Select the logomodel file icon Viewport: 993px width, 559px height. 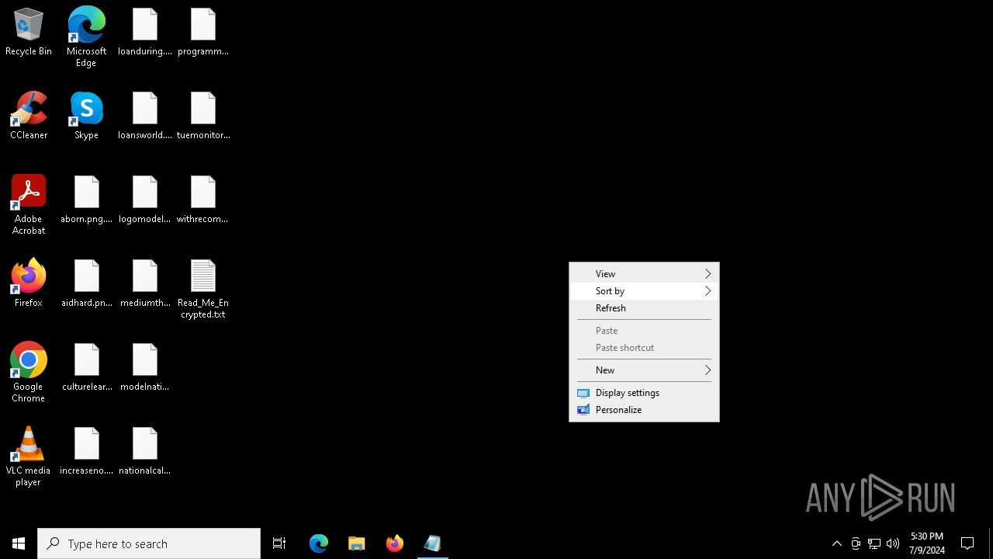click(145, 200)
